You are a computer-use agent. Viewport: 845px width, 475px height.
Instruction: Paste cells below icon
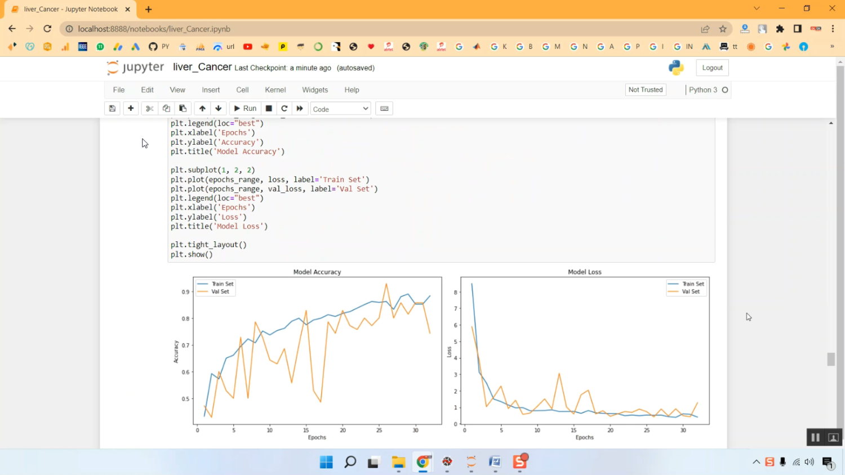click(x=183, y=109)
